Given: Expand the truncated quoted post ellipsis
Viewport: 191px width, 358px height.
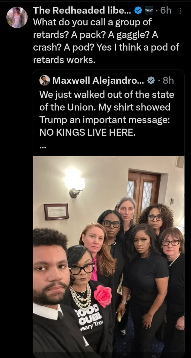Looking at the screenshot, I should pyautogui.click(x=43, y=148).
